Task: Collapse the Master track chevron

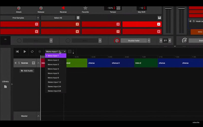Action: click(39, 116)
